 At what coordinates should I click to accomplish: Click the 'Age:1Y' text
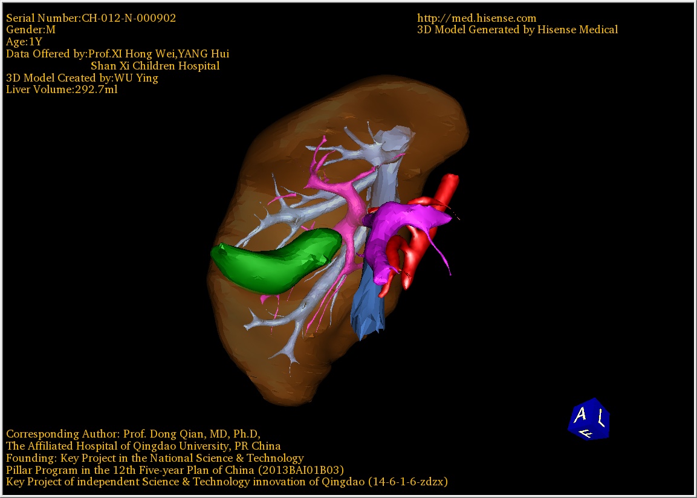click(24, 42)
